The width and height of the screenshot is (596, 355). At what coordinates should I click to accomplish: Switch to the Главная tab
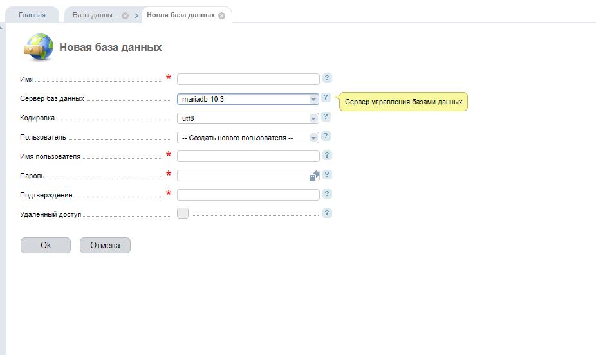point(32,15)
